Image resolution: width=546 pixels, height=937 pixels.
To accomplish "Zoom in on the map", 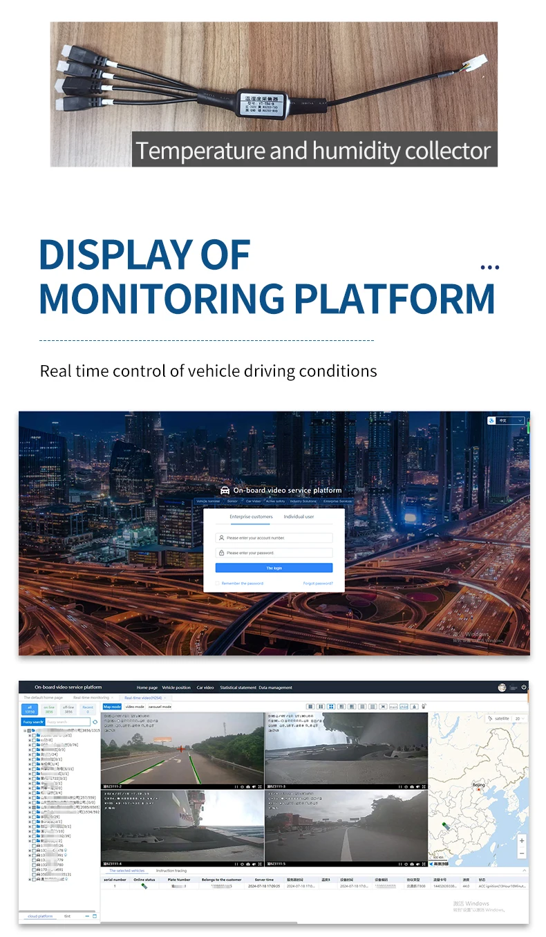I will point(522,841).
